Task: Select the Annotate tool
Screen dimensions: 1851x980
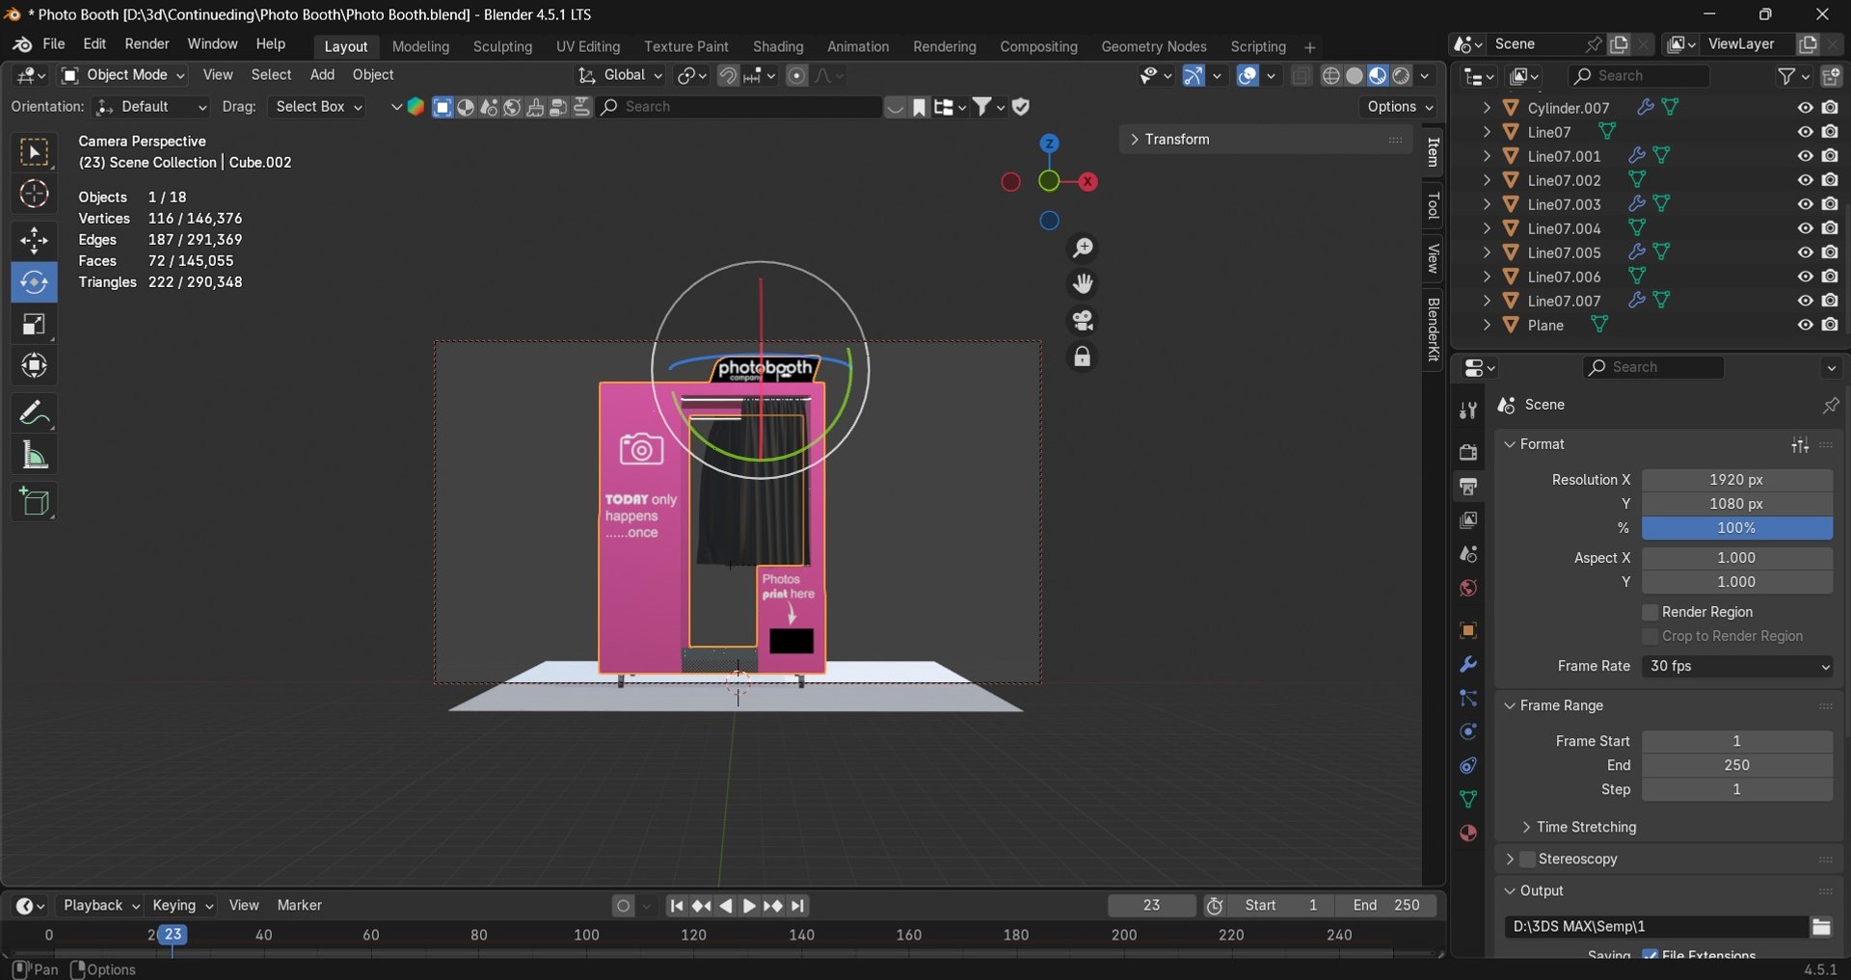Action: pyautogui.click(x=34, y=413)
